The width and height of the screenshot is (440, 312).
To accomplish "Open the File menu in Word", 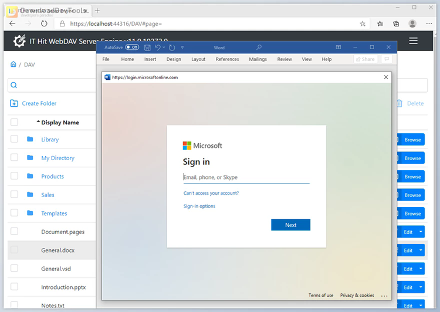I will (106, 59).
